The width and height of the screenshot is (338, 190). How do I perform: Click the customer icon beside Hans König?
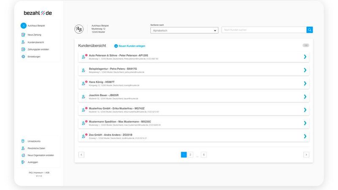pos(83,83)
